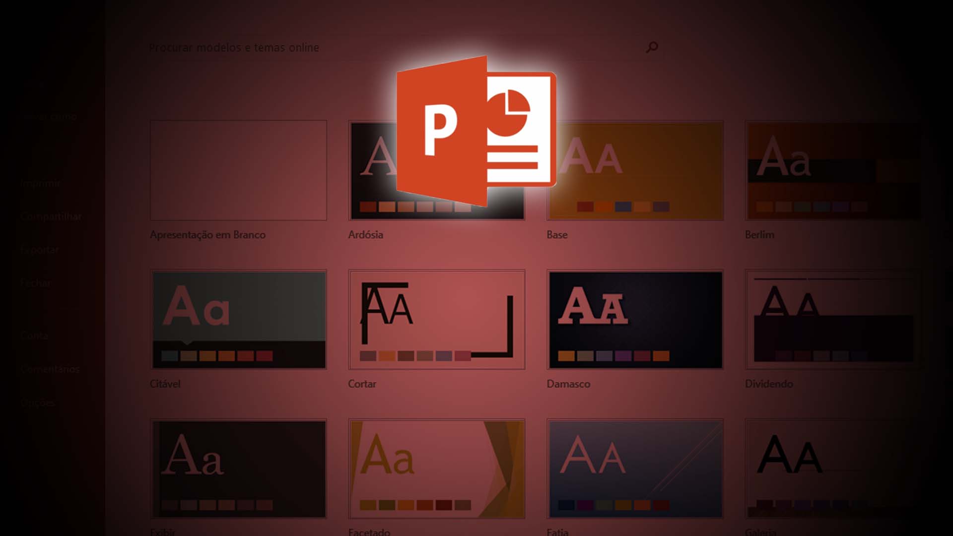Screen dimensions: 953x536
Task: Pick the Berlim theme thumbnail
Action: pos(833,170)
